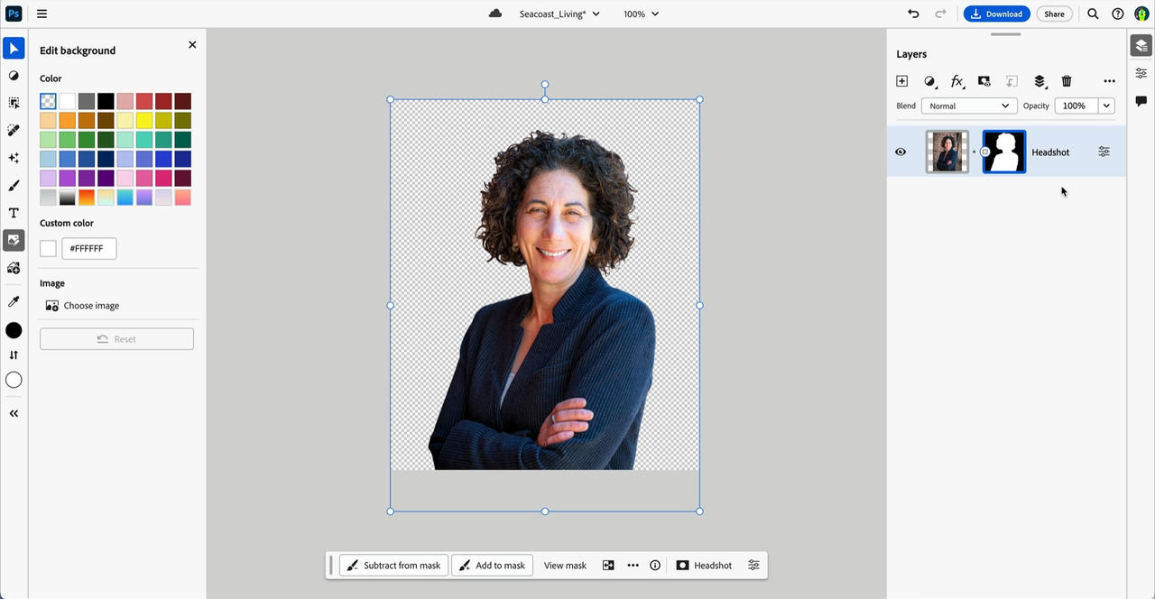
Task: Hide the Headshot layer with eye icon
Action: point(901,152)
